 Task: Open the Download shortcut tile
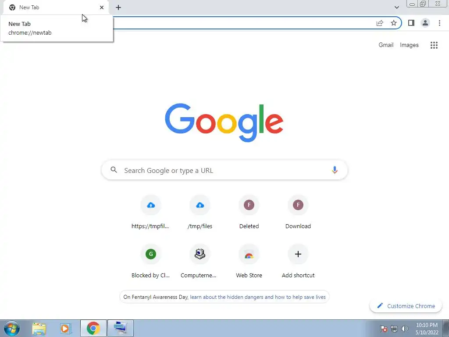tap(298, 212)
